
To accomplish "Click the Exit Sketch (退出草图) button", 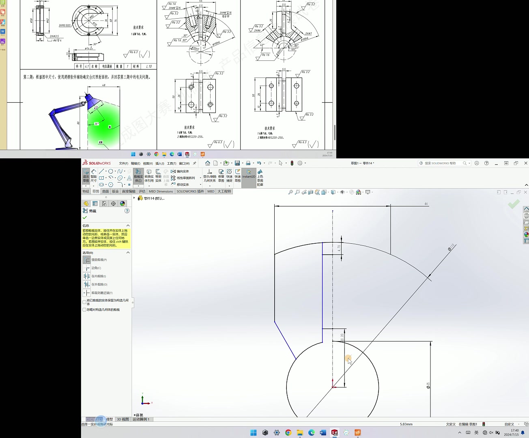I will [x=86, y=176].
